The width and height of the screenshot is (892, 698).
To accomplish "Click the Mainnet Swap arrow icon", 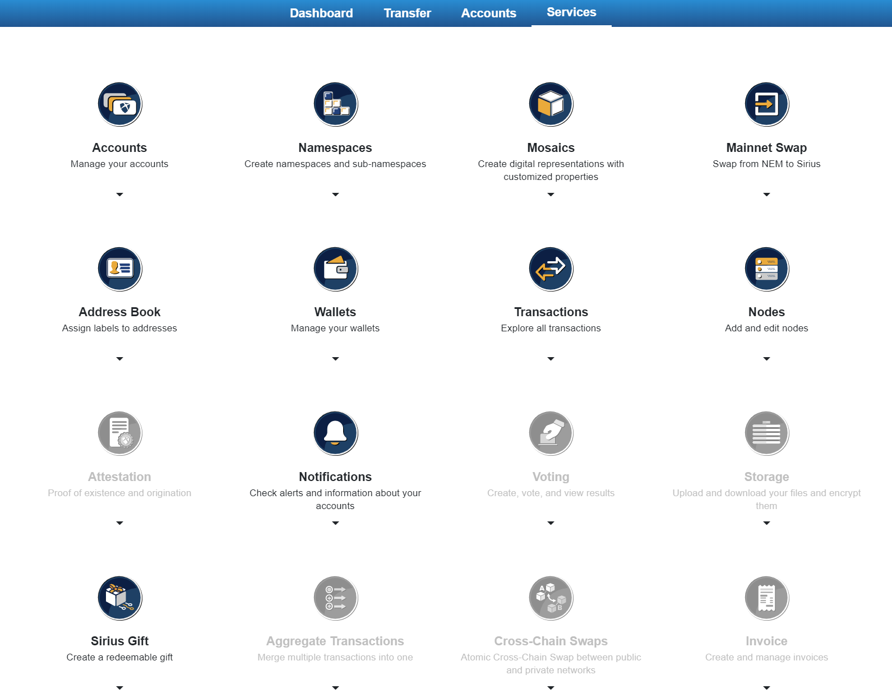I will (766, 104).
